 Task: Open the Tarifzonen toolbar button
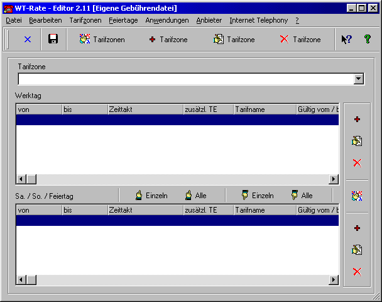[102, 39]
